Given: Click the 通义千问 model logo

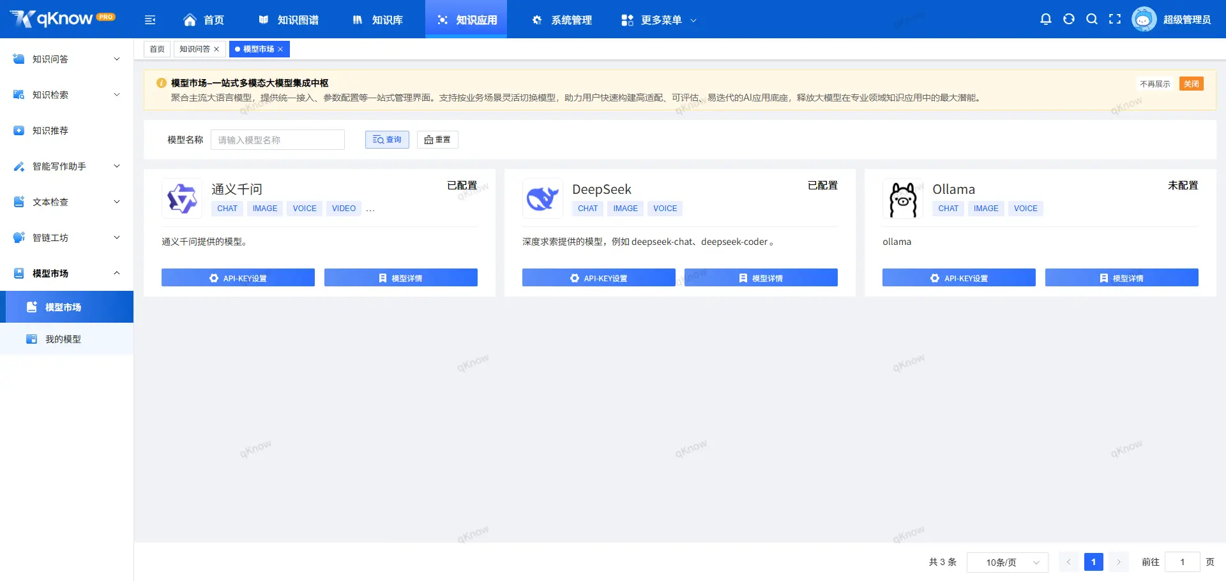Looking at the screenshot, I should [182, 198].
